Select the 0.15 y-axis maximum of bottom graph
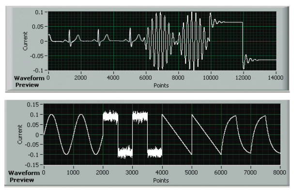 pos(33,104)
